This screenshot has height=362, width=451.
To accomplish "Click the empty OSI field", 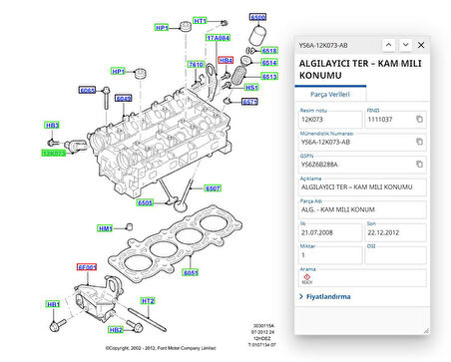I will pyautogui.click(x=396, y=255).
